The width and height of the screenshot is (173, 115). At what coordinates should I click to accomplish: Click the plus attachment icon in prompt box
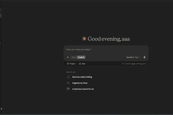coord(68,57)
